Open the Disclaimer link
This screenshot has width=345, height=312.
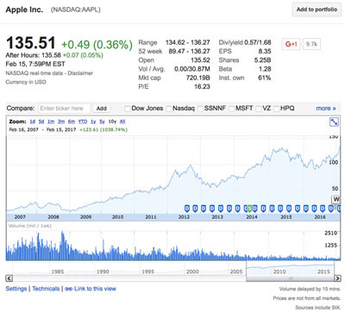point(80,73)
